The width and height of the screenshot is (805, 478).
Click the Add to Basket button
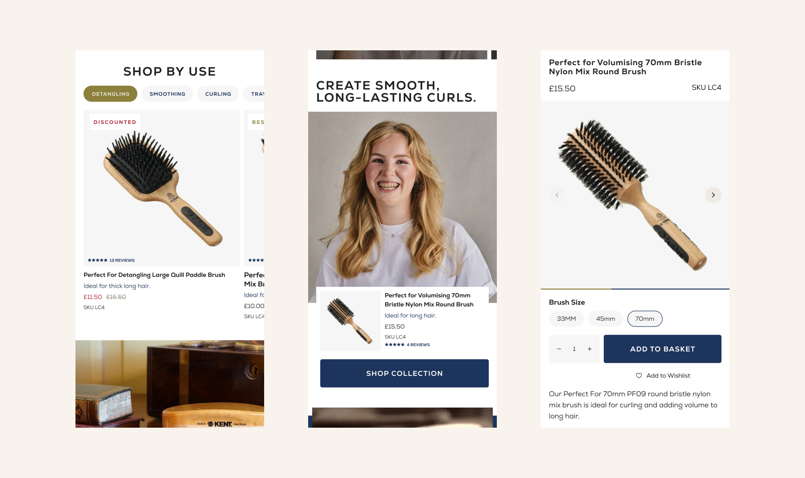[x=662, y=349]
